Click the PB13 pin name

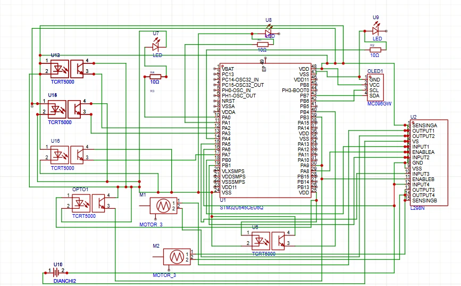pos(304,187)
